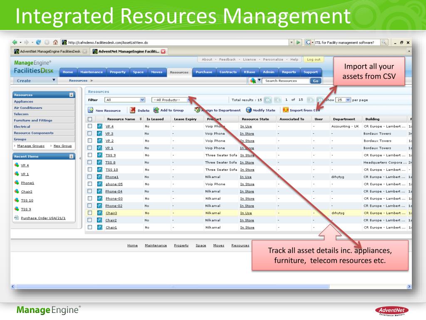This screenshot has width=426, height=320.
Task: Open the Contracts tab
Action: pos(228,72)
